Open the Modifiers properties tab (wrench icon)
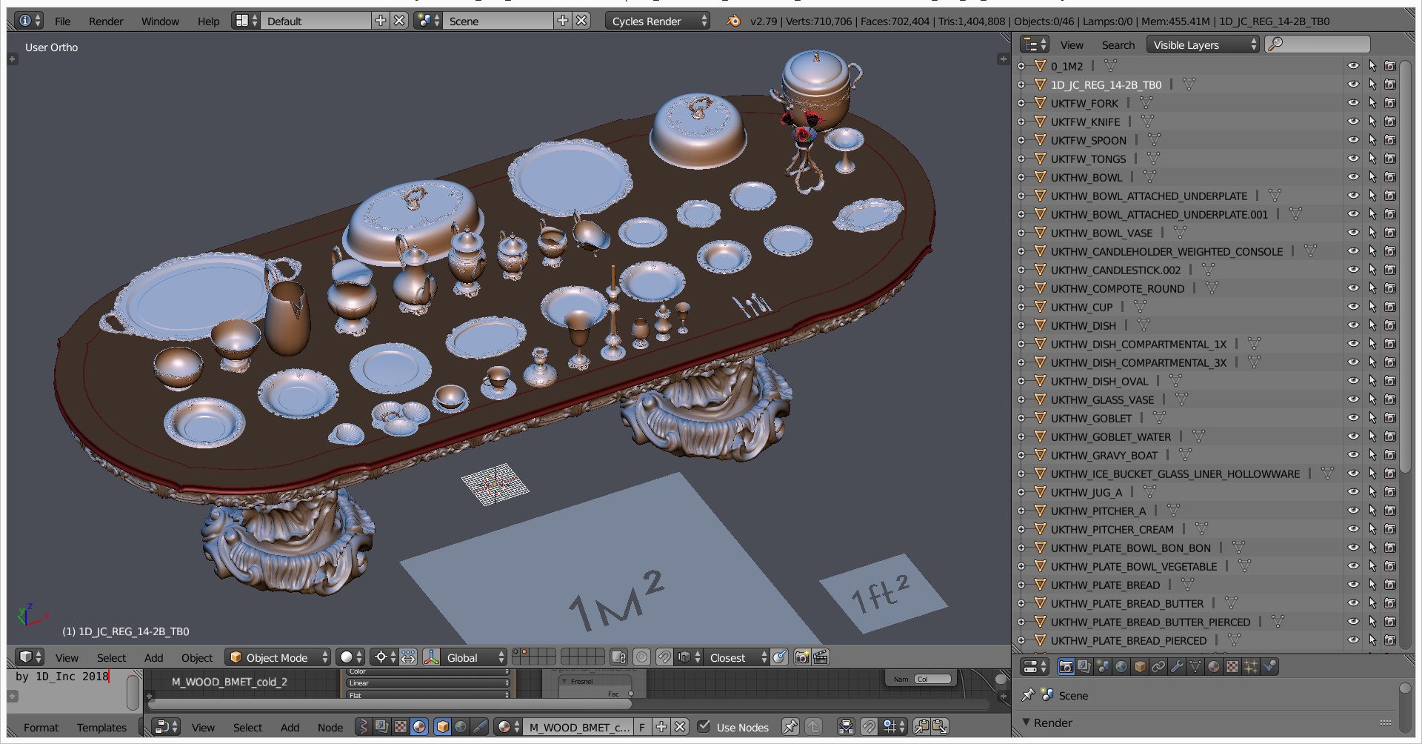The height and width of the screenshot is (744, 1422). click(x=1177, y=666)
